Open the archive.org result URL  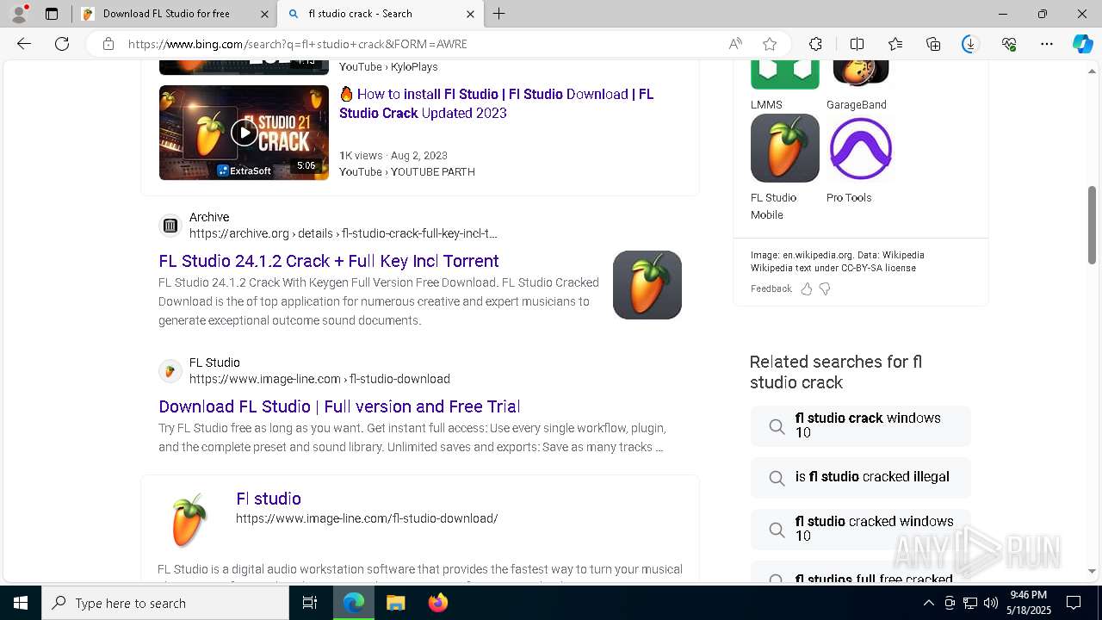344,233
